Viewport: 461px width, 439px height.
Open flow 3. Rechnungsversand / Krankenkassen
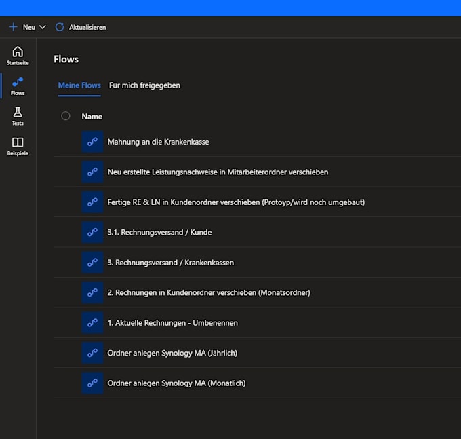pos(171,263)
